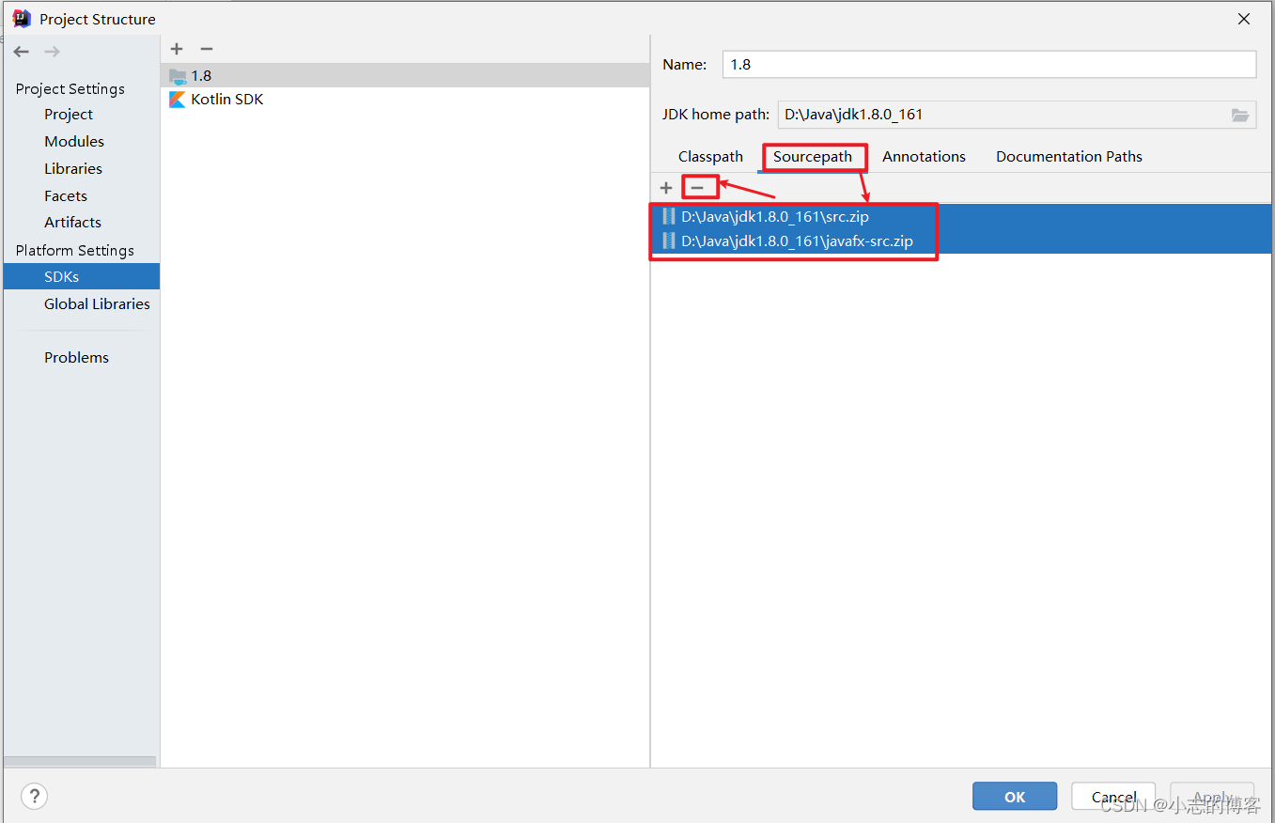This screenshot has width=1275, height=823.
Task: Switch to the Documentation Paths tab
Action: click(1069, 157)
